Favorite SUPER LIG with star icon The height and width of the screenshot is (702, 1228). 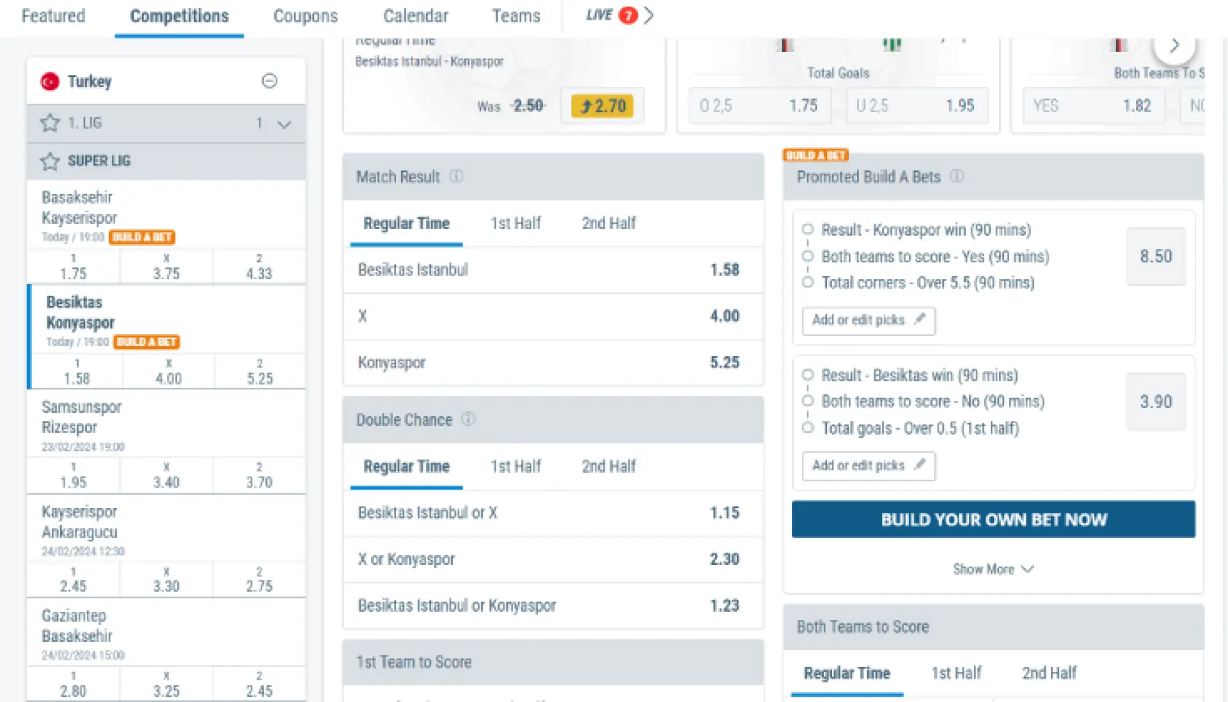50,161
